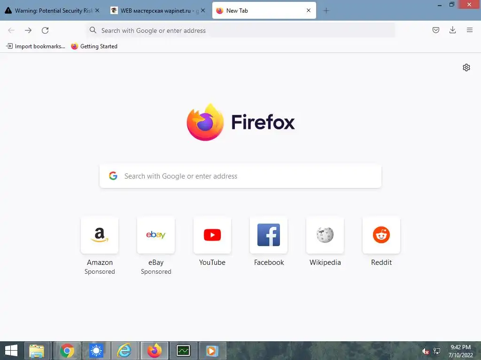481x360 pixels.
Task: Click the magnifier icon in address bar
Action: pos(93,30)
